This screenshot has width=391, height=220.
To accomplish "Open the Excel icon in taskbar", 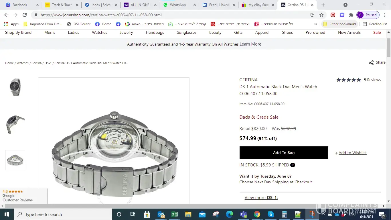I will pyautogui.click(x=174, y=214).
